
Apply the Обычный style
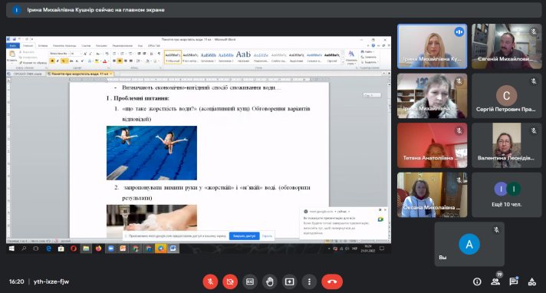(x=173, y=57)
